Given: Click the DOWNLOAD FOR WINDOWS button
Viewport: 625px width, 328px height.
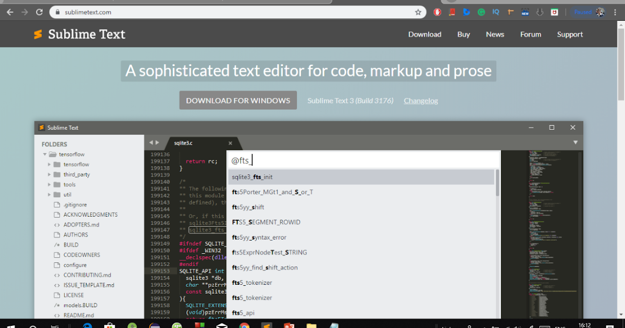Looking at the screenshot, I should 238,100.
